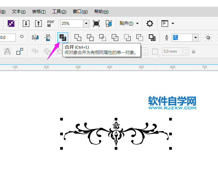Click the Import icon
The width and height of the screenshot is (218, 187).
pyautogui.click(x=26, y=24)
